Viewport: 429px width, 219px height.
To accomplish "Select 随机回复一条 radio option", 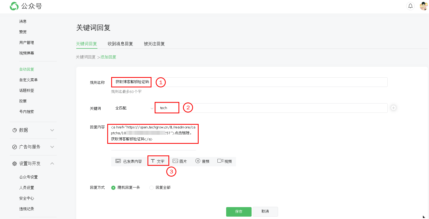I will click(x=113, y=188).
